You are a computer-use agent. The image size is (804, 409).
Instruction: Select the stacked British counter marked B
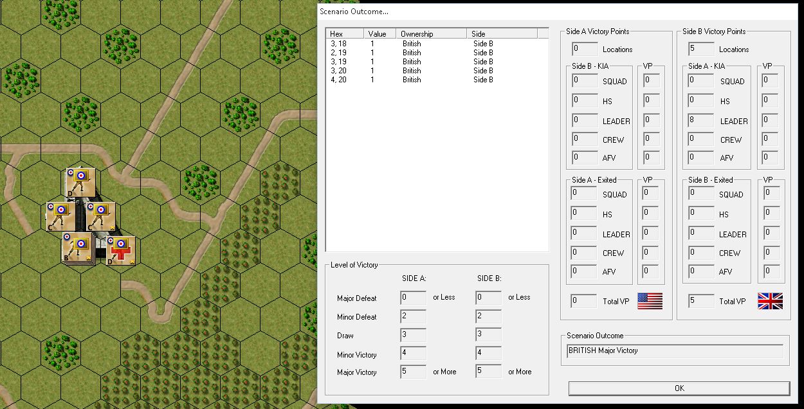[78, 249]
